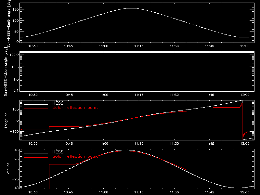This screenshot has width=260, height=195.
Task: Click the 20 tick label on the Latitude axis
Action: coord(17,159)
